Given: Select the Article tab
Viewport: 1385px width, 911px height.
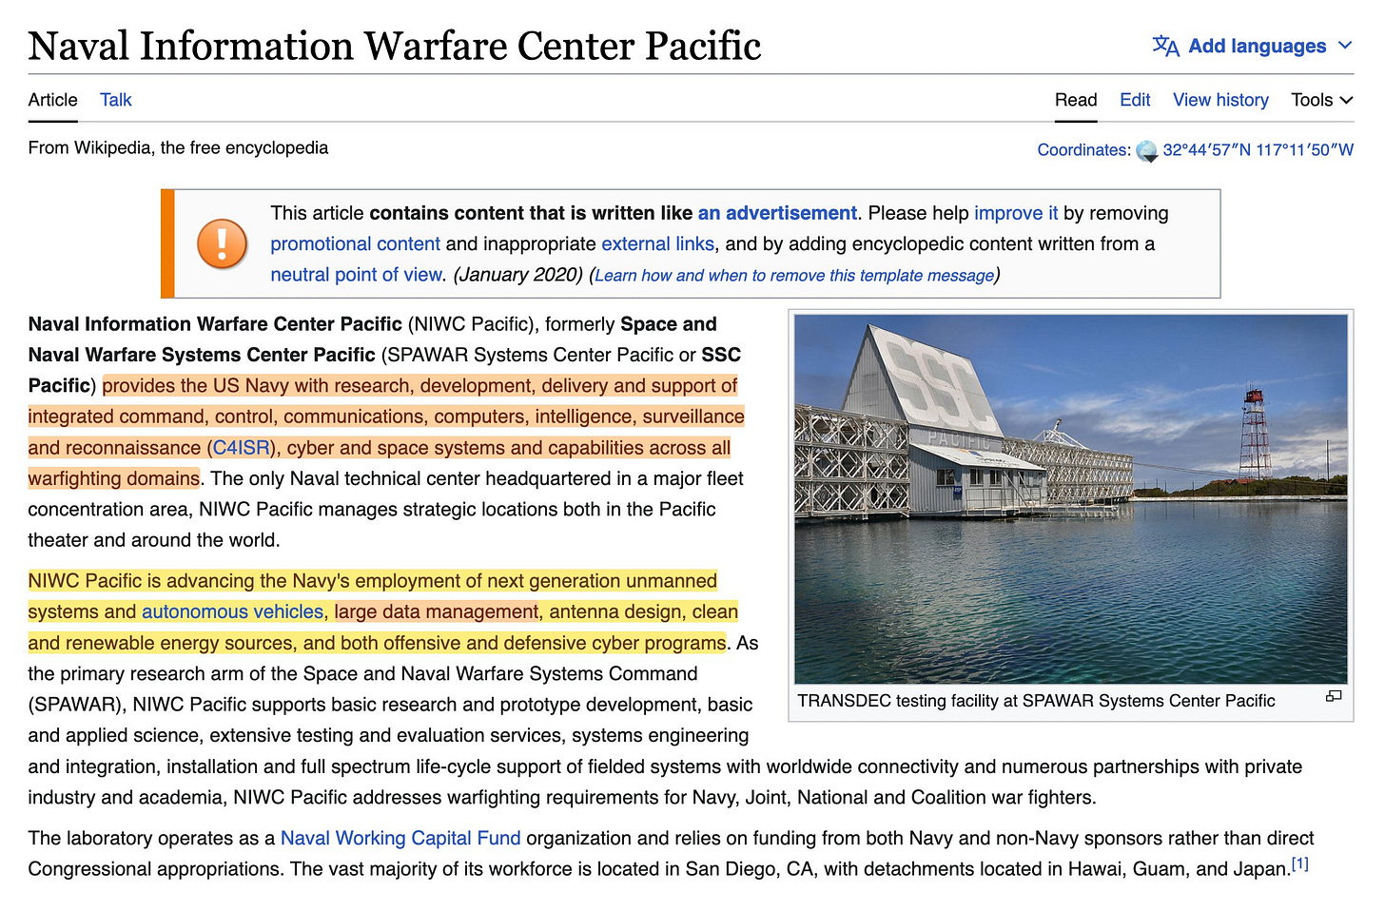Looking at the screenshot, I should click(52, 100).
